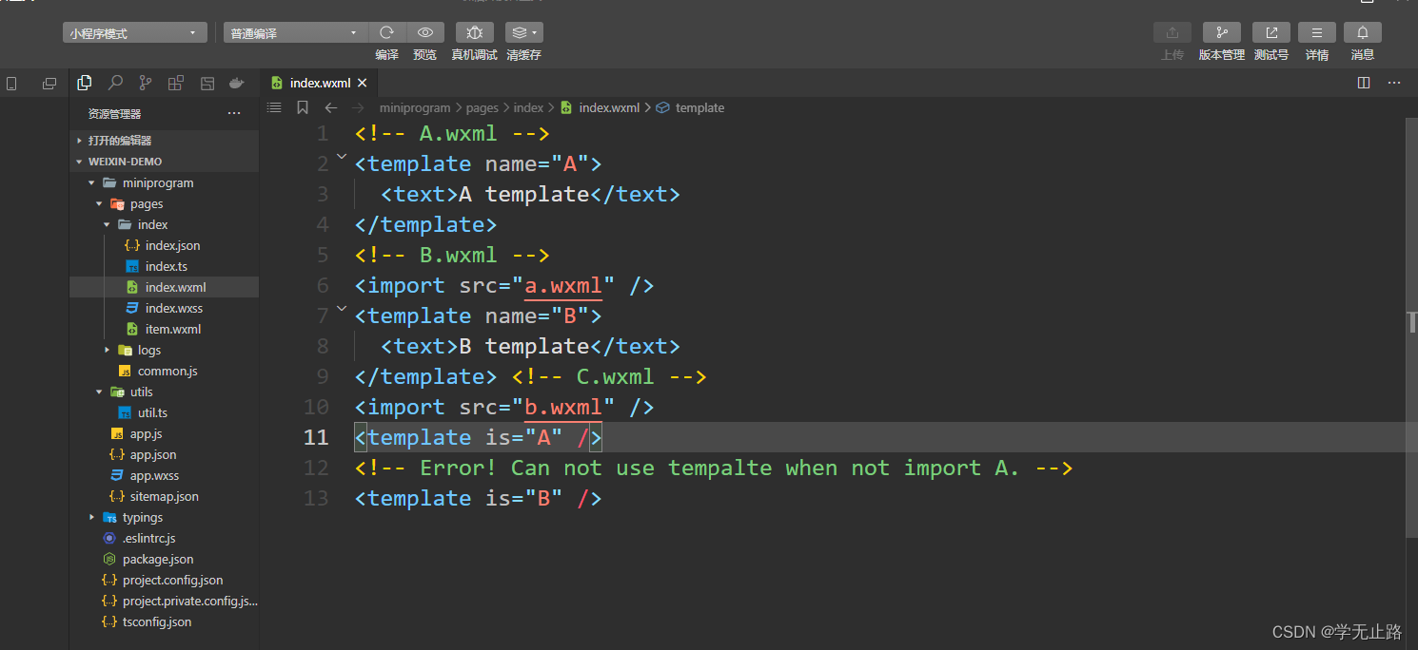Screen dimensions: 1418x650
Task: Open version management branch icon
Action: pyautogui.click(x=1222, y=32)
